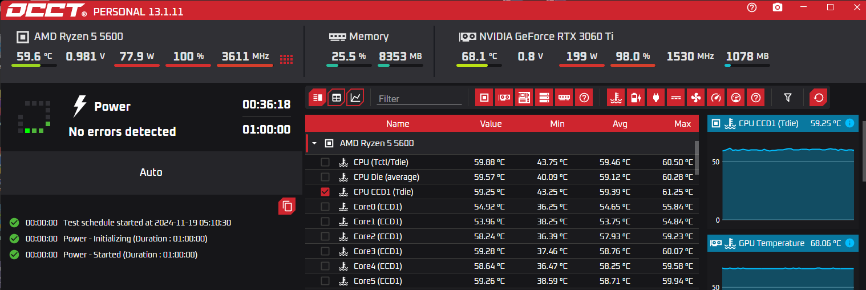Click the 61.25 °C Max cell for CCD1
The width and height of the screenshot is (866, 290).
click(677, 192)
